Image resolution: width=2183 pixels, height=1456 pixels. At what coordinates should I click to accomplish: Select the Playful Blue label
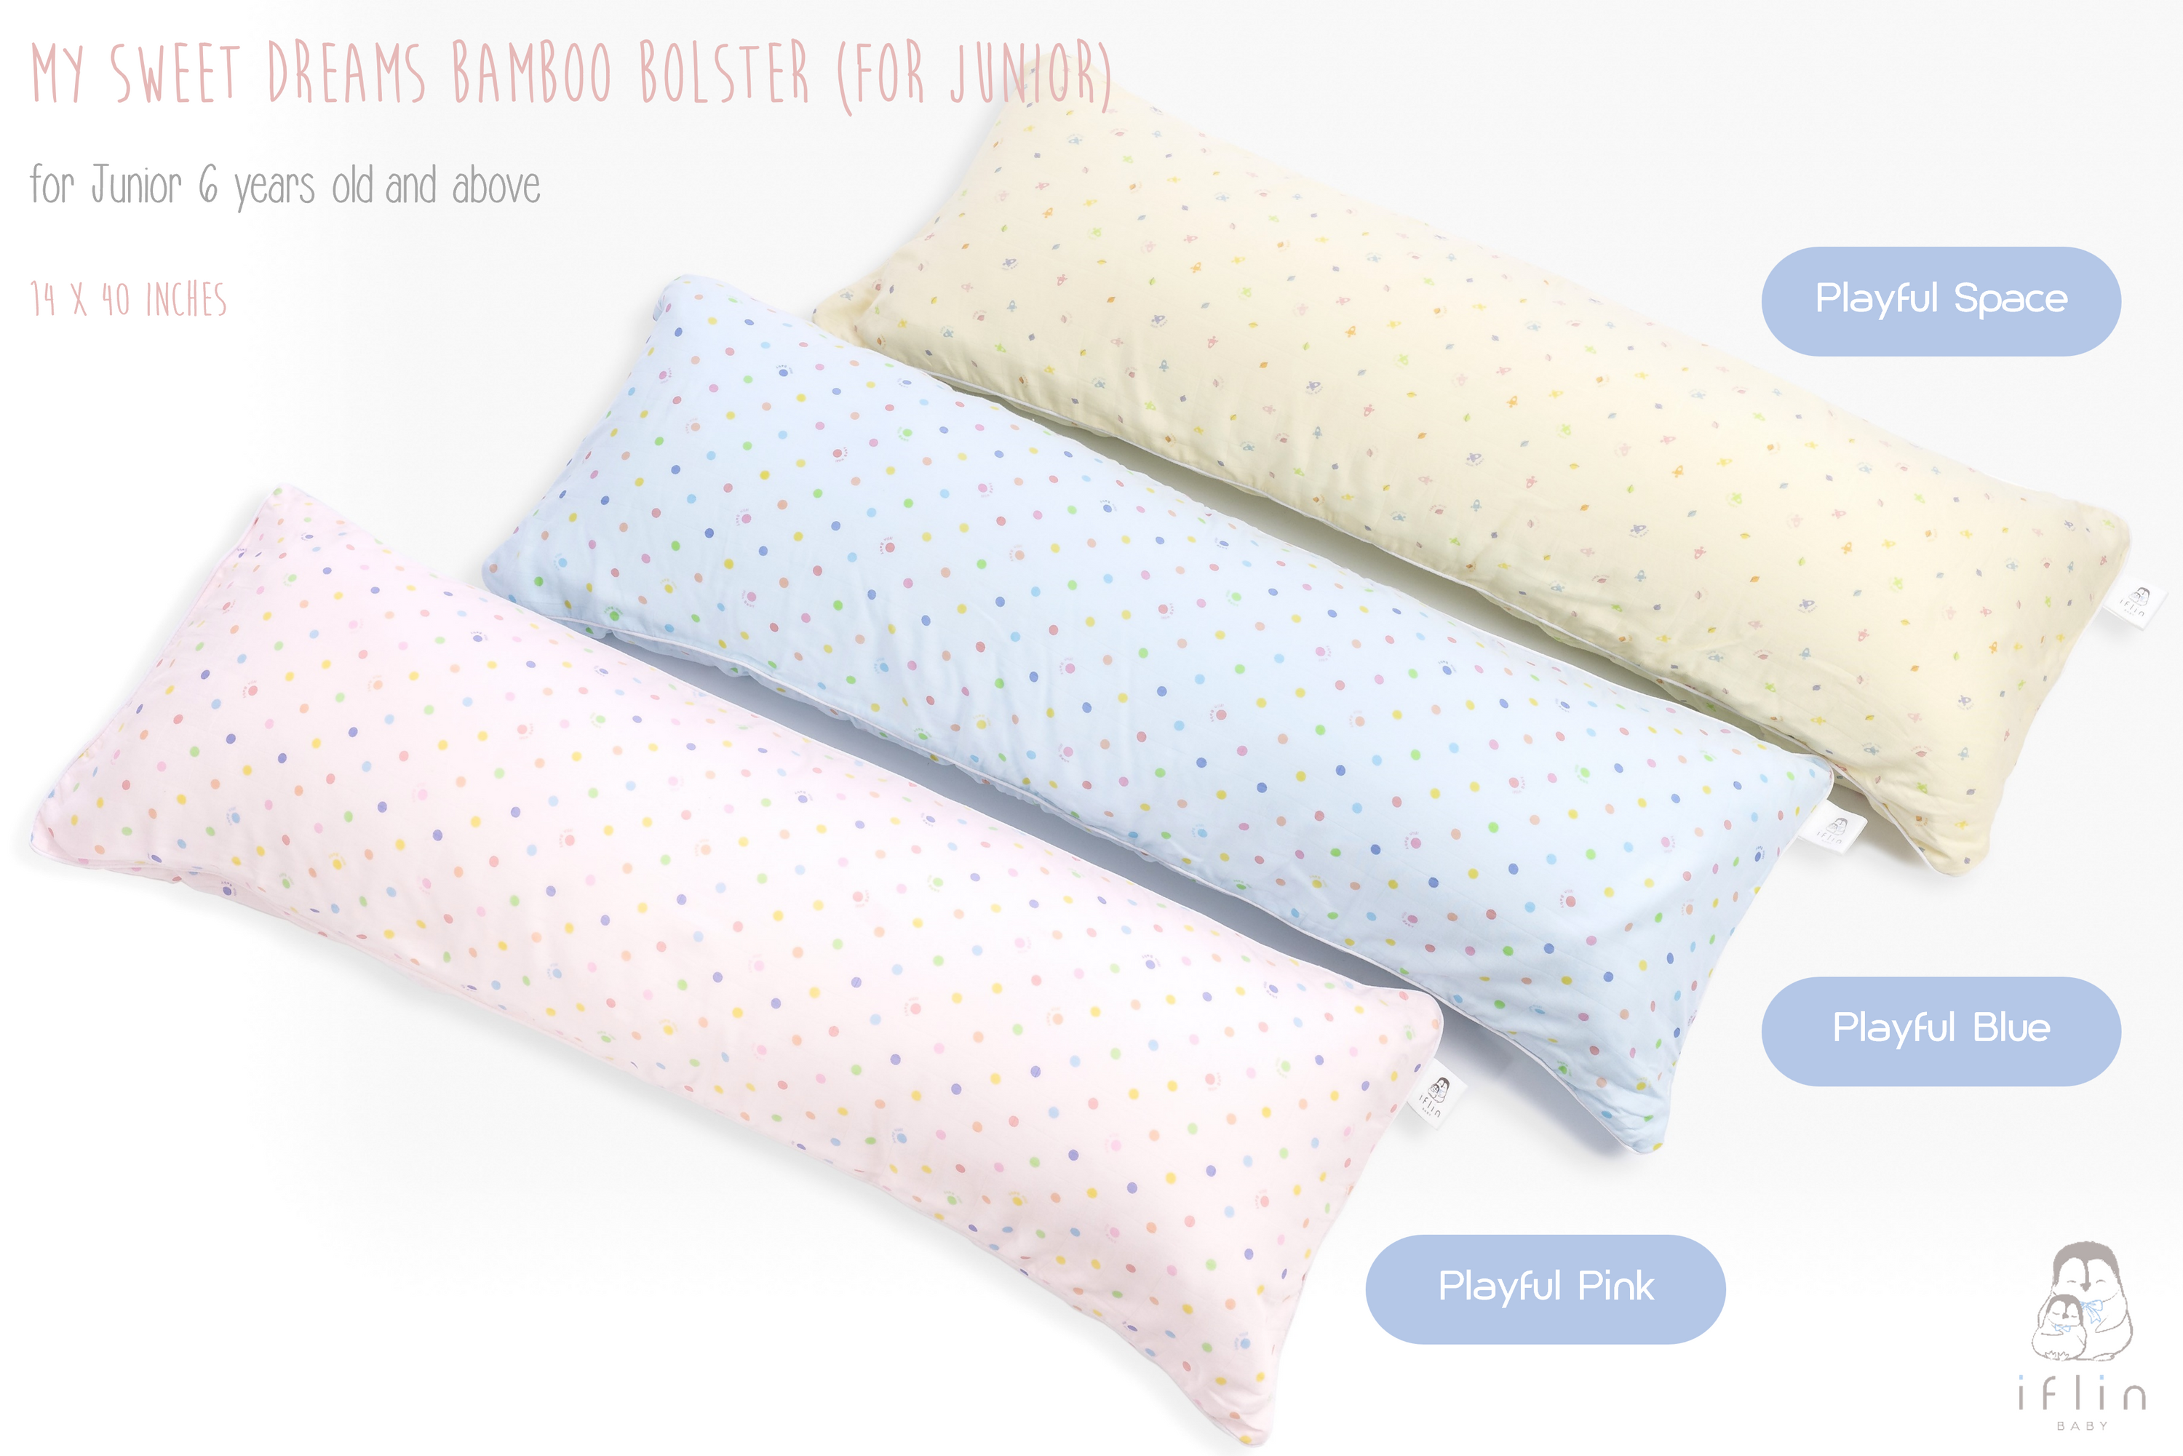coord(1941,1031)
